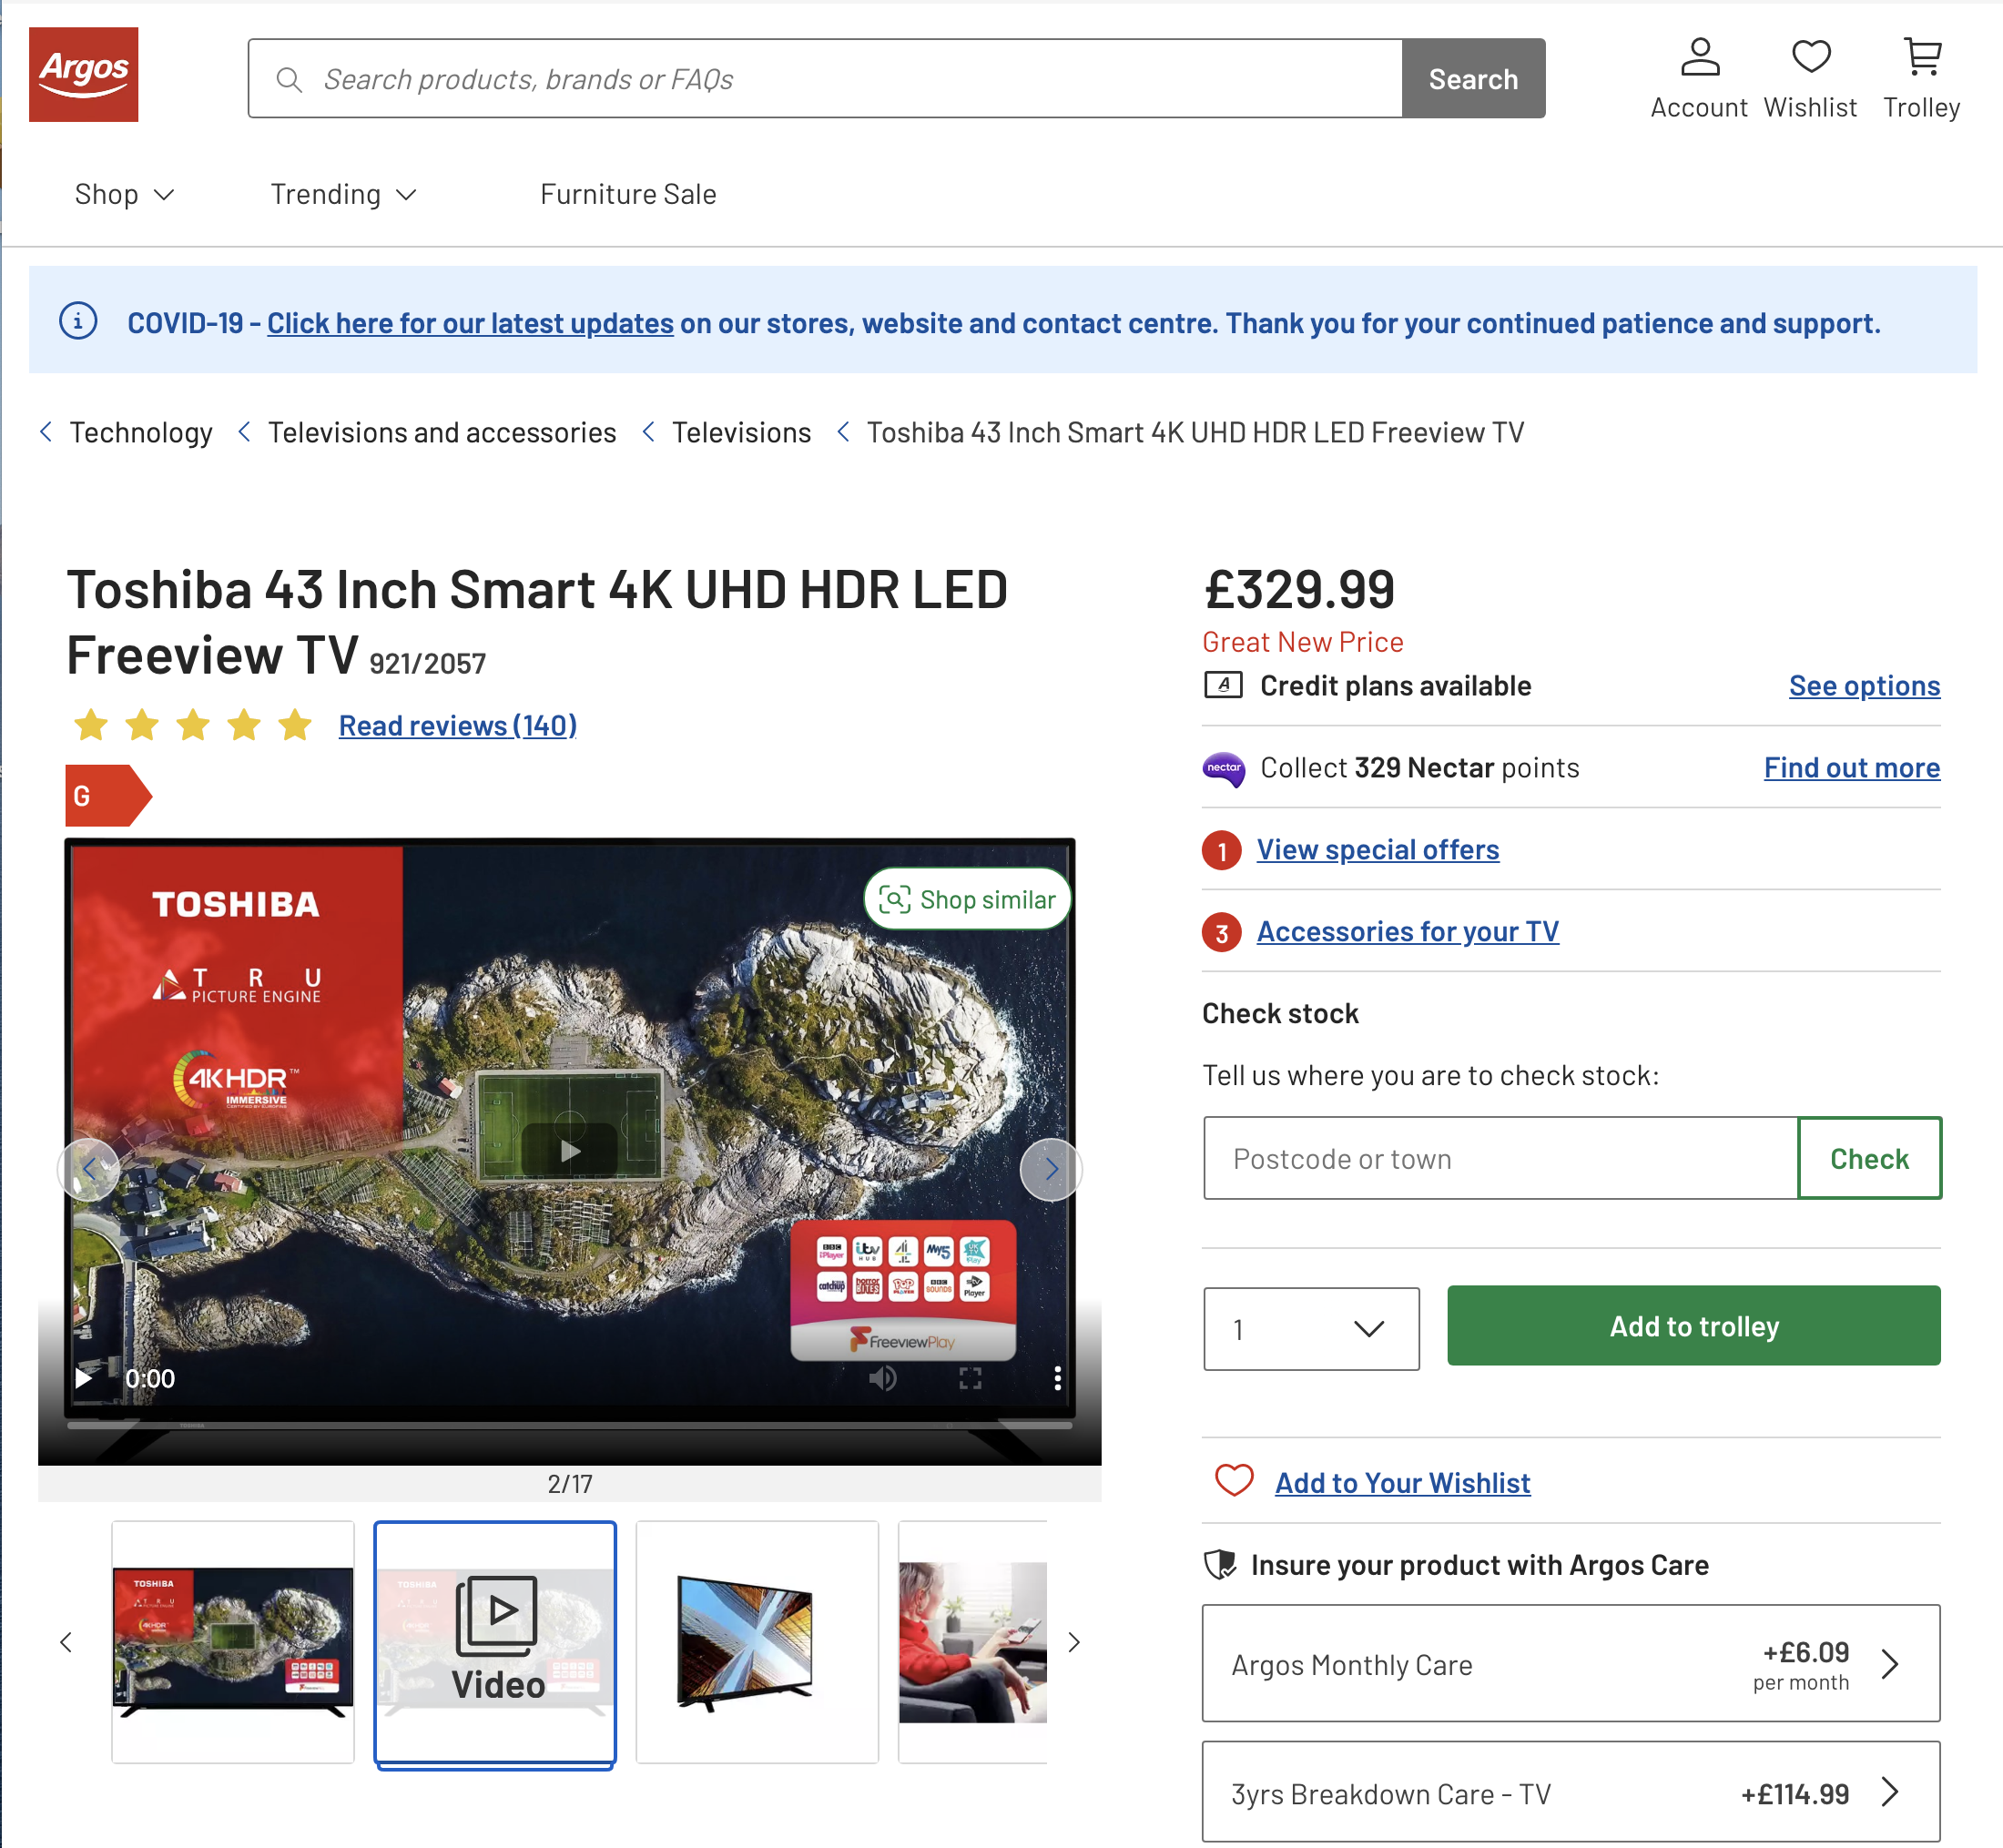Image resolution: width=2003 pixels, height=1848 pixels.
Task: Click the info icon on the COVID-19 banner
Action: click(x=78, y=321)
